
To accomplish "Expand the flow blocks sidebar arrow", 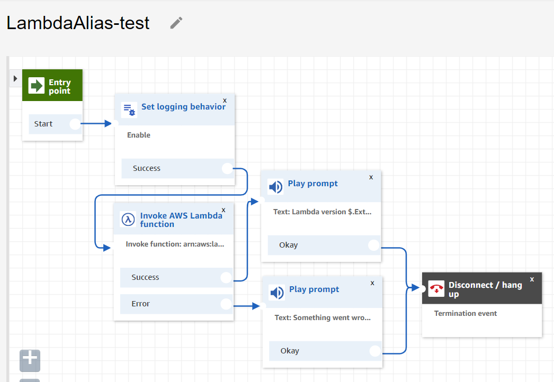I will (15, 77).
